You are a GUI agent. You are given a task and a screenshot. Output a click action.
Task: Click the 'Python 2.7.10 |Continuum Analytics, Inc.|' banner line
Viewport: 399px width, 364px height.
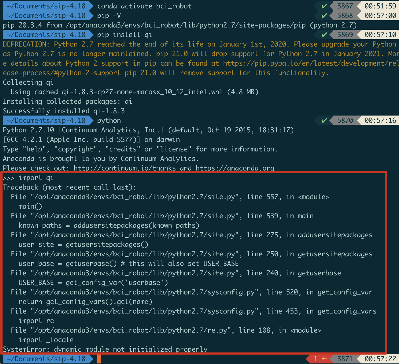point(148,130)
